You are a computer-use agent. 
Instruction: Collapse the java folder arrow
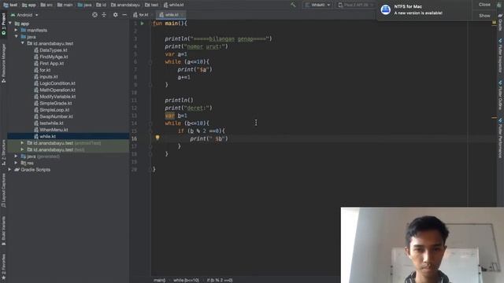click(16, 37)
